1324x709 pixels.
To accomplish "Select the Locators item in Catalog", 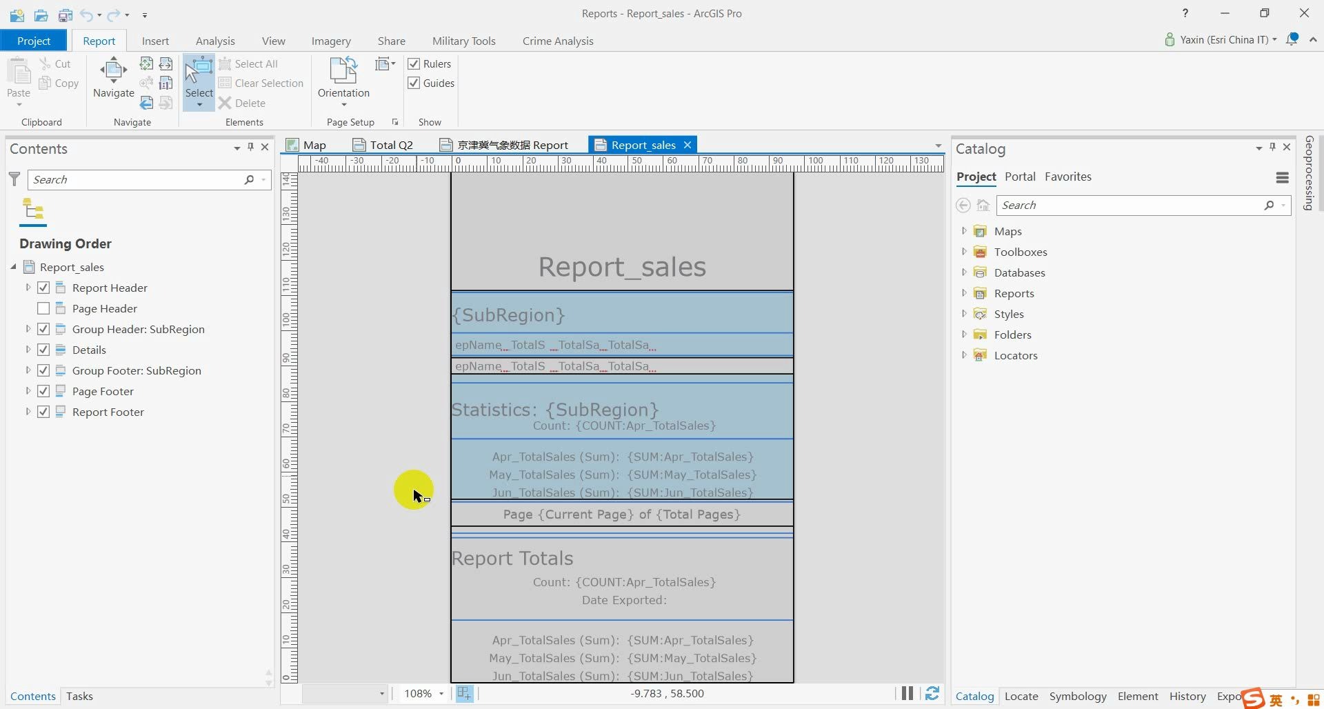I will pos(1016,356).
